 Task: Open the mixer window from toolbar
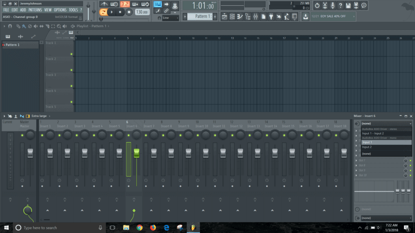pos(256,17)
